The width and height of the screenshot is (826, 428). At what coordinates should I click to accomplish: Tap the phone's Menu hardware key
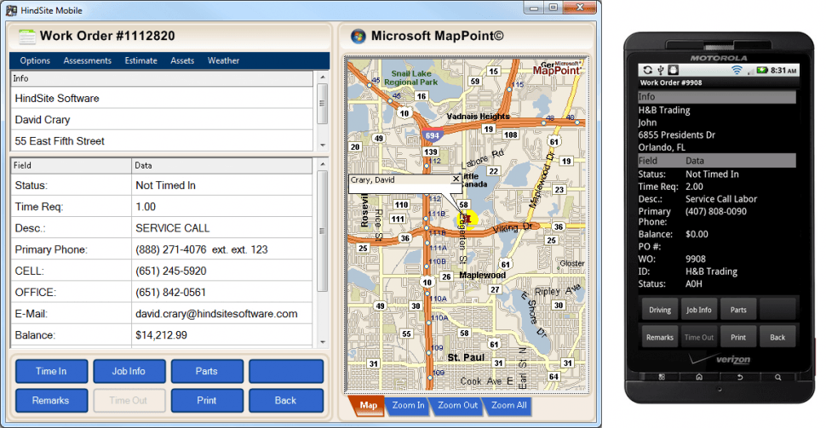coord(662,377)
